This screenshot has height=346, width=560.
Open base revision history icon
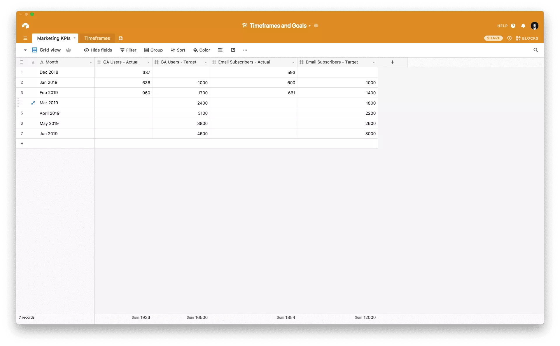click(509, 38)
